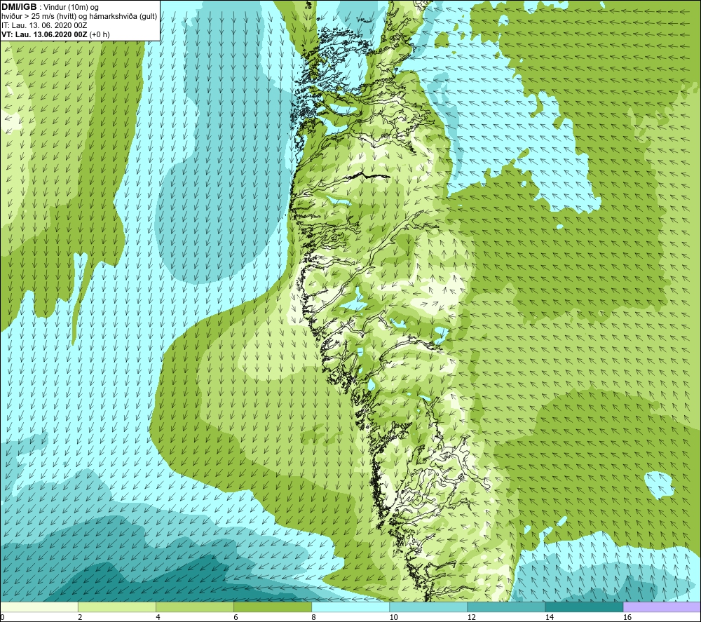This screenshot has width=701, height=622.
Task: Click the 14-16 m/s dark teal legend swatch
Action: coord(583,607)
